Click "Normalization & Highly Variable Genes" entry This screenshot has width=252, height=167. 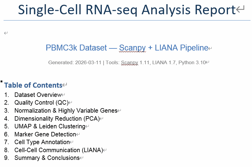pyautogui.click(x=66, y=111)
